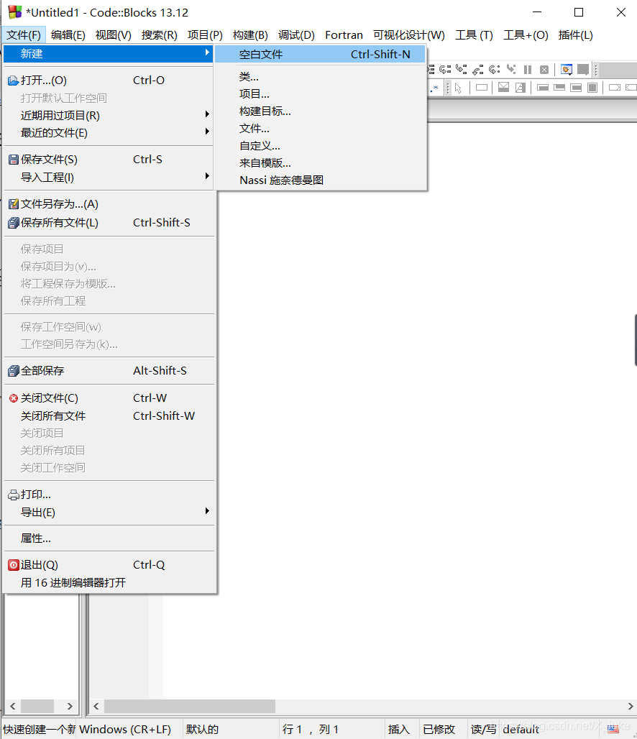Select 空白文件 in the New submenu
The width and height of the screenshot is (637, 739).
pos(320,54)
